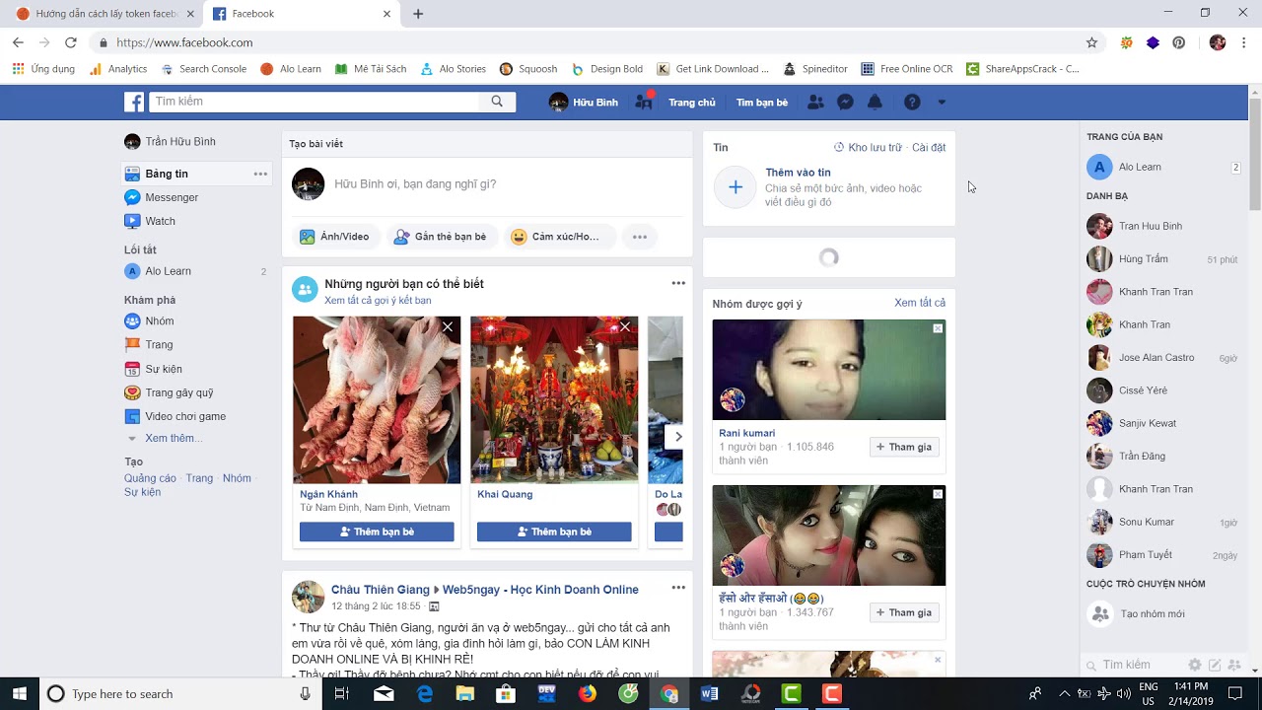Click the Quảng cáo create link
This screenshot has width=1262, height=710.
(150, 478)
